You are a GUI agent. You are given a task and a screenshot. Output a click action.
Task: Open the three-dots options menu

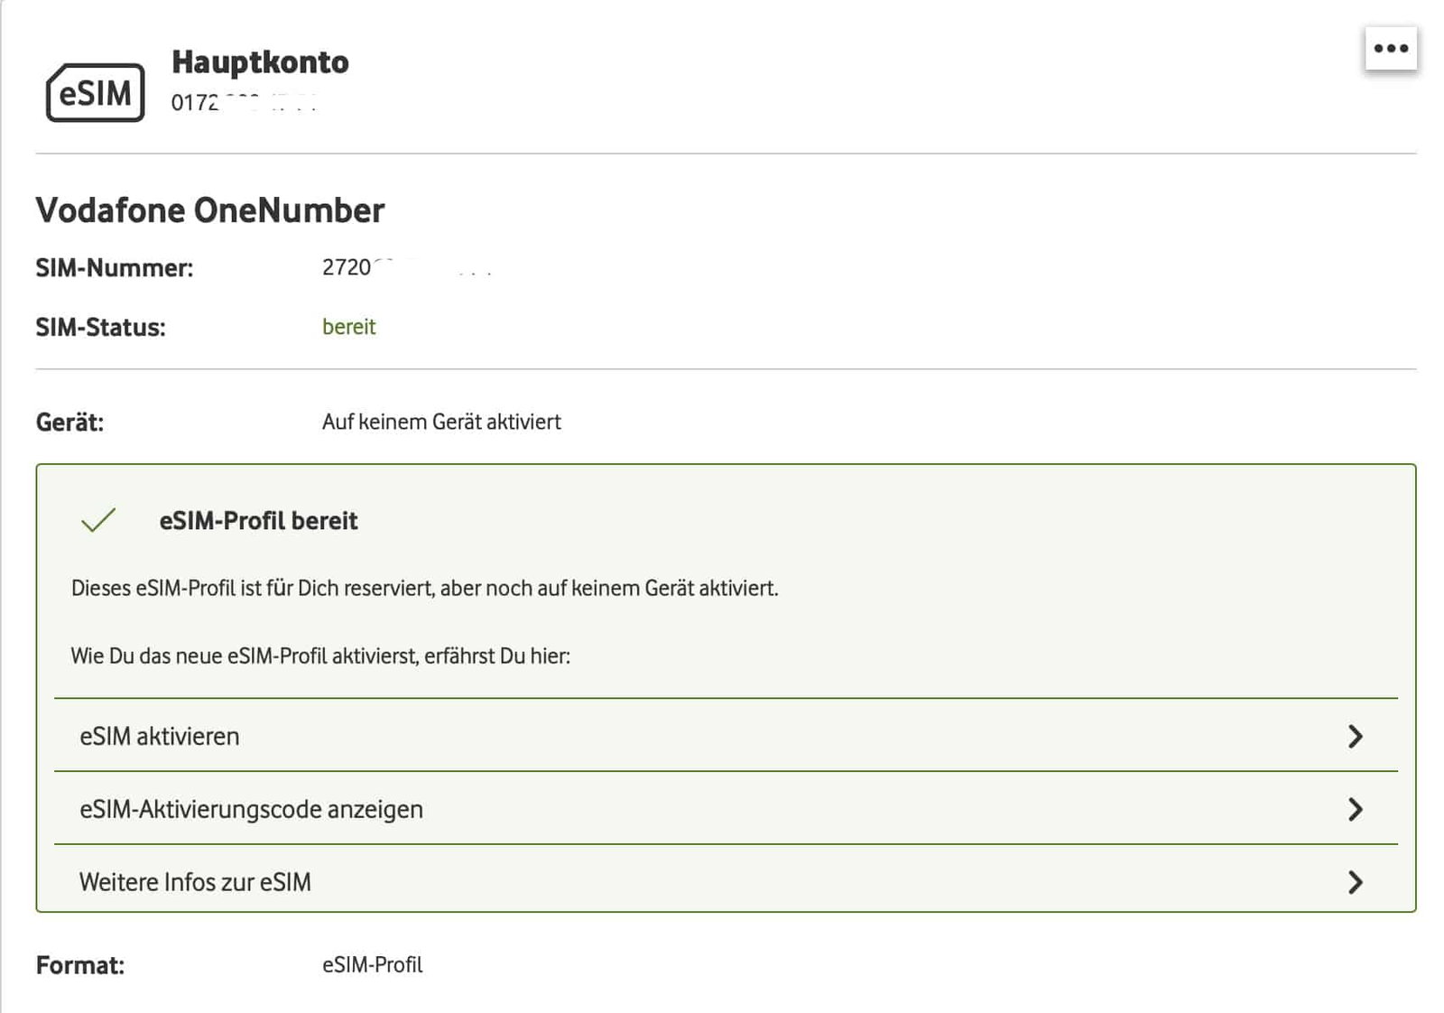[1391, 49]
